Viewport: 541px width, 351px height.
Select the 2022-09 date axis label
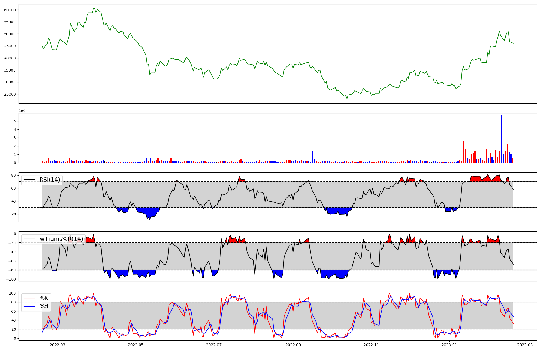tap(293, 345)
